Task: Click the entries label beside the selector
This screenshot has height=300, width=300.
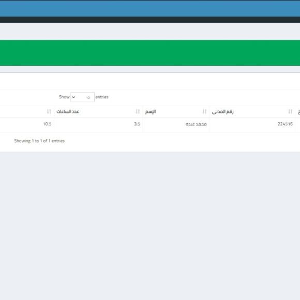Action: point(102,97)
